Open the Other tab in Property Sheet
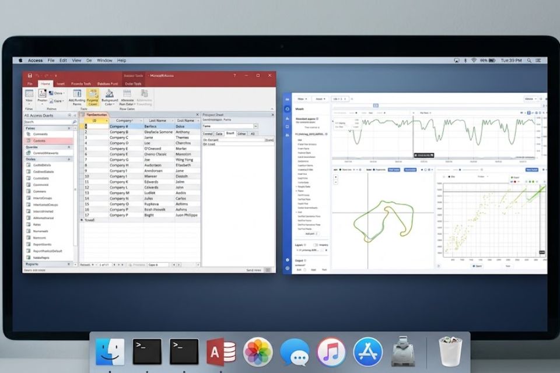Screen dimensions: 560x373 click(x=242, y=134)
